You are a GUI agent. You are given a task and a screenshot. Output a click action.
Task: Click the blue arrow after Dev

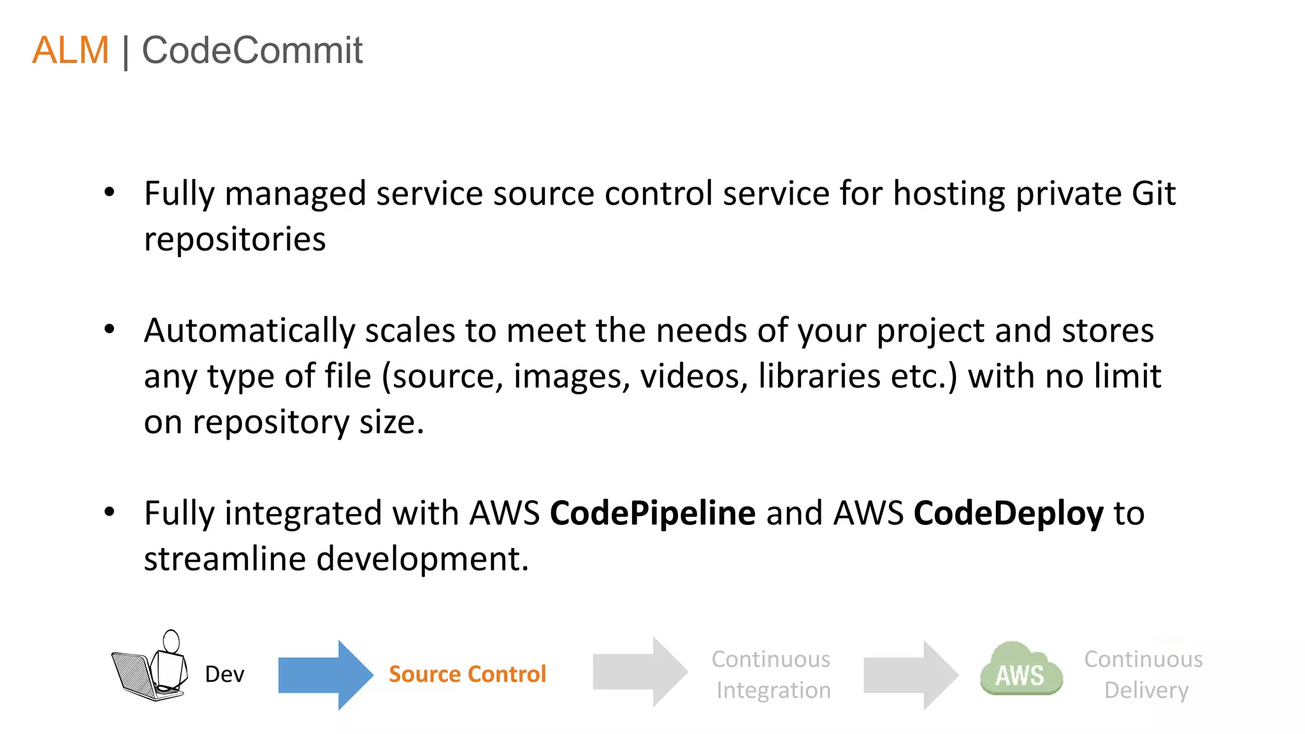click(x=325, y=675)
